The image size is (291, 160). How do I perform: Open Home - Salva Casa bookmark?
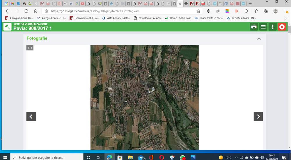tap(178, 18)
